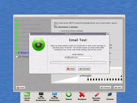Click the Turn On Screensaver icon
This screenshot has width=137, height=103.
pyautogui.click(x=41, y=97)
